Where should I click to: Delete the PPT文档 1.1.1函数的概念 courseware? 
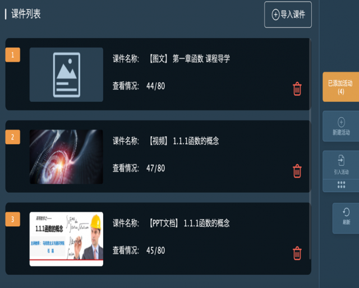click(297, 253)
